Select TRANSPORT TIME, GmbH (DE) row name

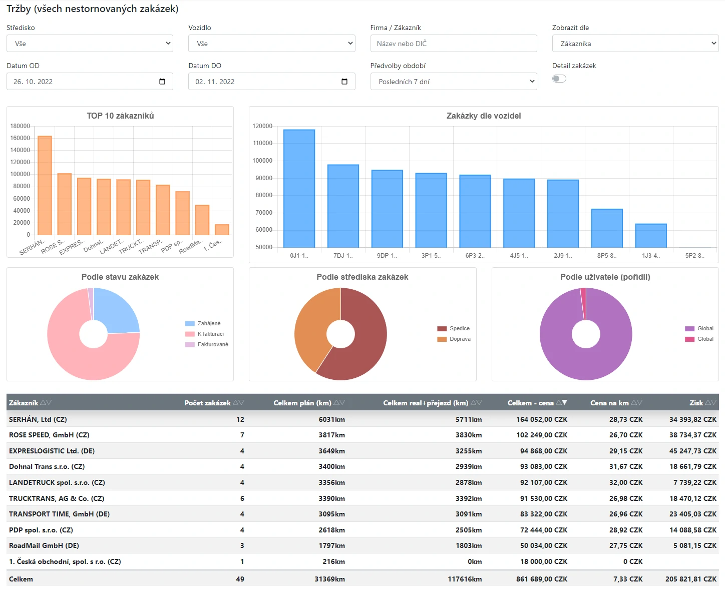click(60, 514)
